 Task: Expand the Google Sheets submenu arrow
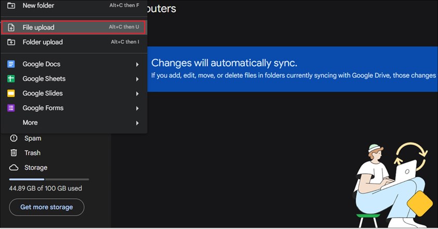137,79
